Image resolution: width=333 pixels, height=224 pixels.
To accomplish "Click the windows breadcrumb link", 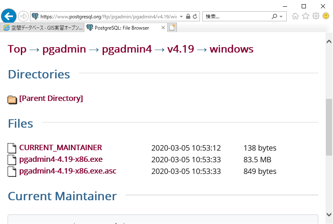I will (232, 49).
